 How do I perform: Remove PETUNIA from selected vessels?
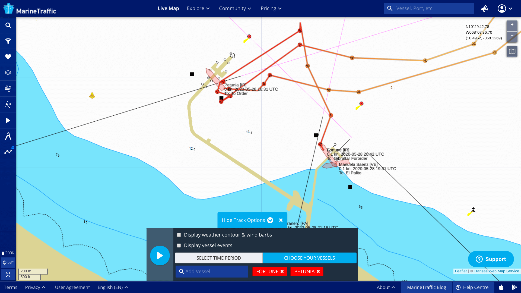tap(318, 272)
